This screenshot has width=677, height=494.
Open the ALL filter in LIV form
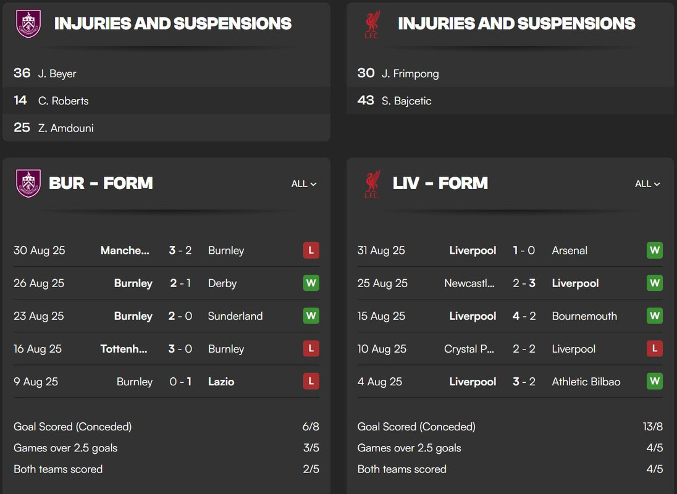click(x=647, y=184)
